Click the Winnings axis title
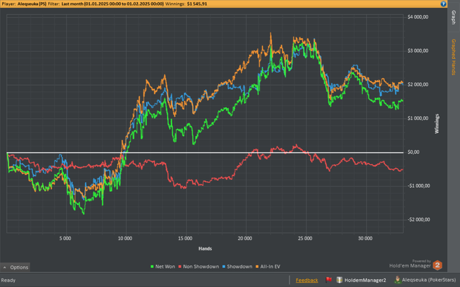 click(437, 123)
